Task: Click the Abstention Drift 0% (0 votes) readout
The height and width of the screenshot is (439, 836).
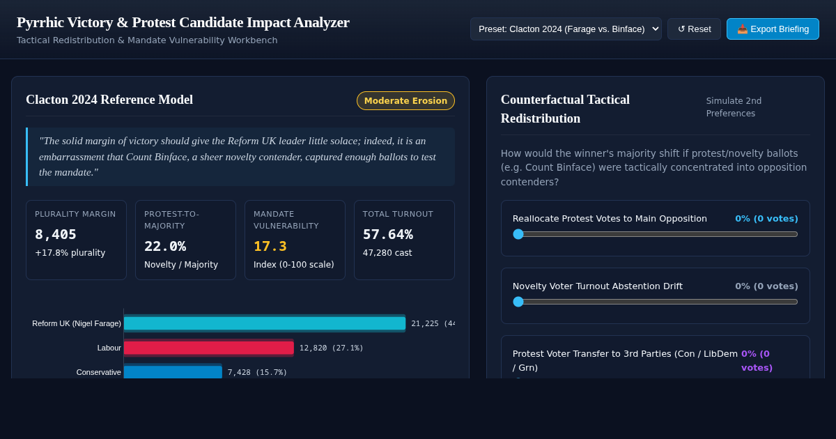Action: (766, 286)
